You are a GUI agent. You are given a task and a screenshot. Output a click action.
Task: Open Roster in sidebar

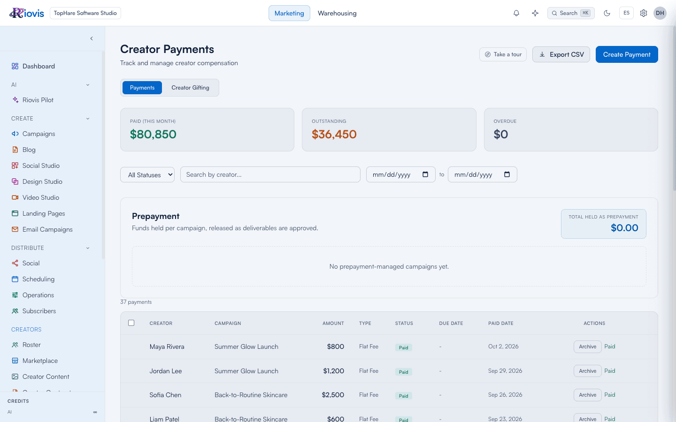coord(51,345)
